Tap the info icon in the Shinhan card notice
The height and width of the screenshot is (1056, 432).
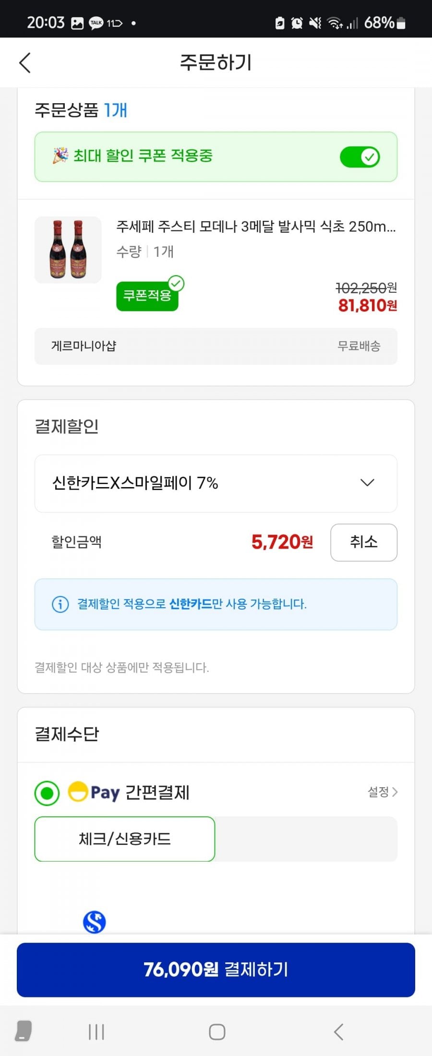click(60, 604)
